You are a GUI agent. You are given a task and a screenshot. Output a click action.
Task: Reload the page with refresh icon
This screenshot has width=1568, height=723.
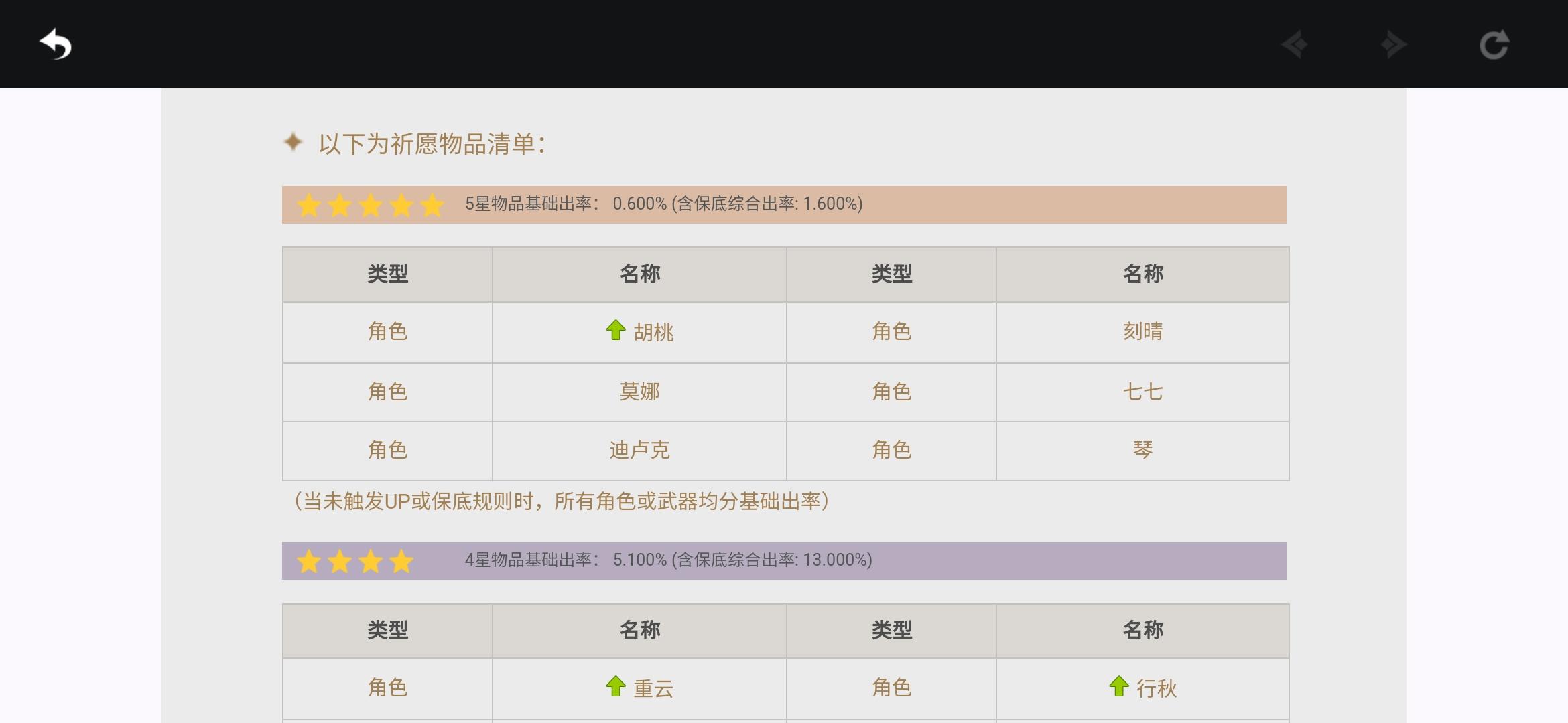[1494, 45]
